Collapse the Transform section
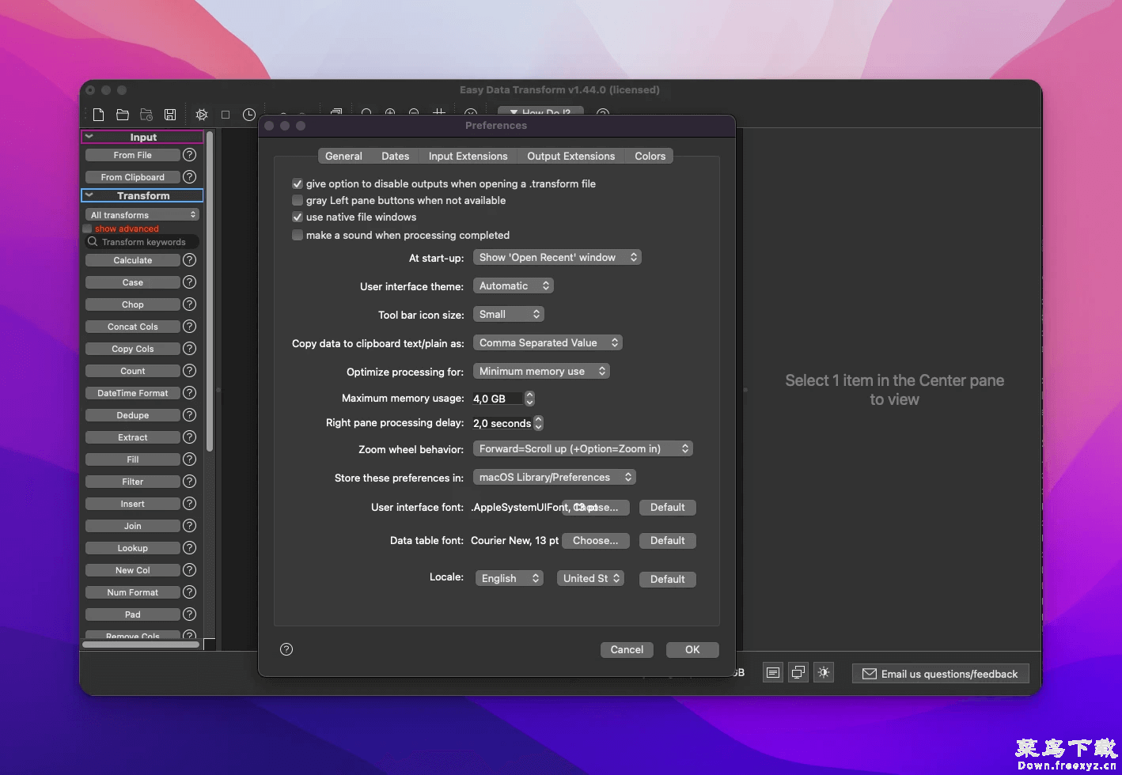Image resolution: width=1122 pixels, height=775 pixels. 89,195
